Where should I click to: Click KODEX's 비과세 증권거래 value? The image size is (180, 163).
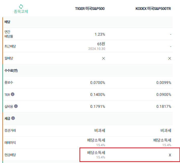(166, 131)
